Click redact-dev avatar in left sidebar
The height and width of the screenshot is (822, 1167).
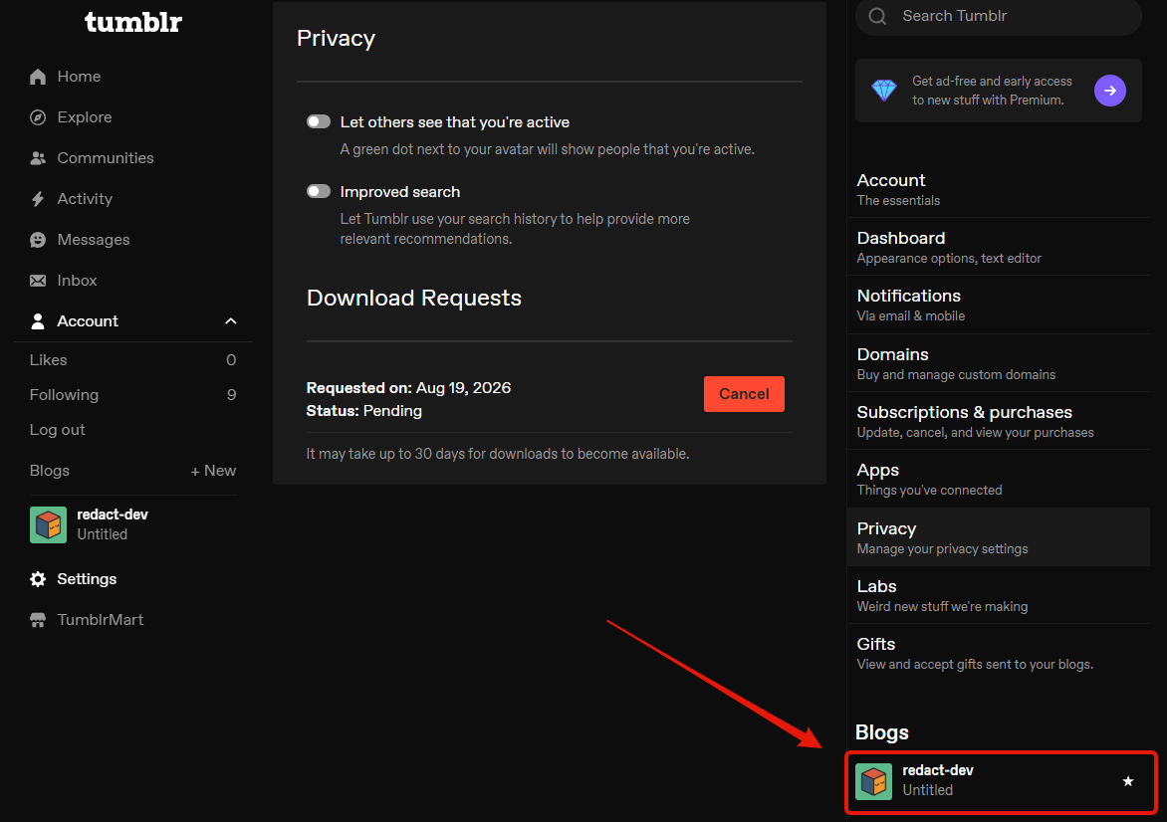(x=49, y=524)
